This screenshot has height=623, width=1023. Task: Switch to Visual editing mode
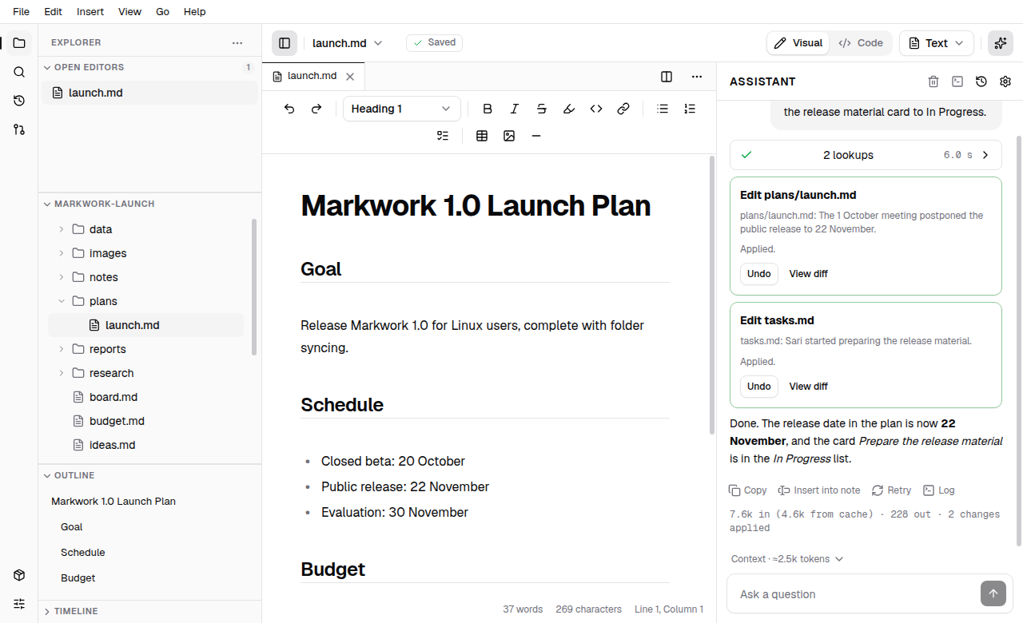(798, 43)
